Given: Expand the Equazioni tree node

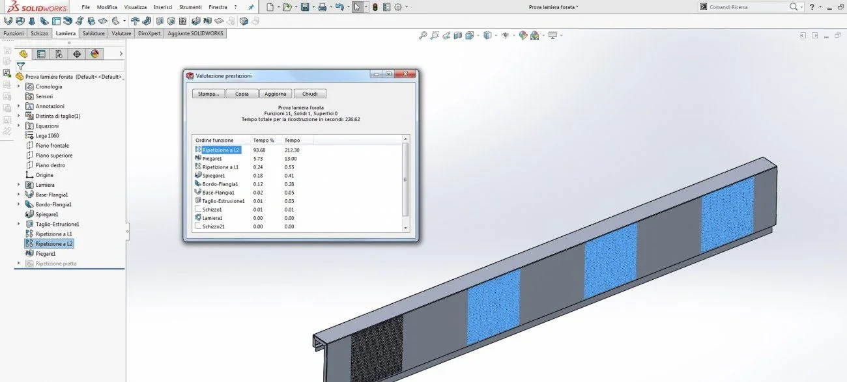Looking at the screenshot, I should click(18, 126).
